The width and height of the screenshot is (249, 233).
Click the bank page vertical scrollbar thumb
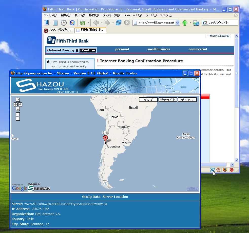(237, 73)
